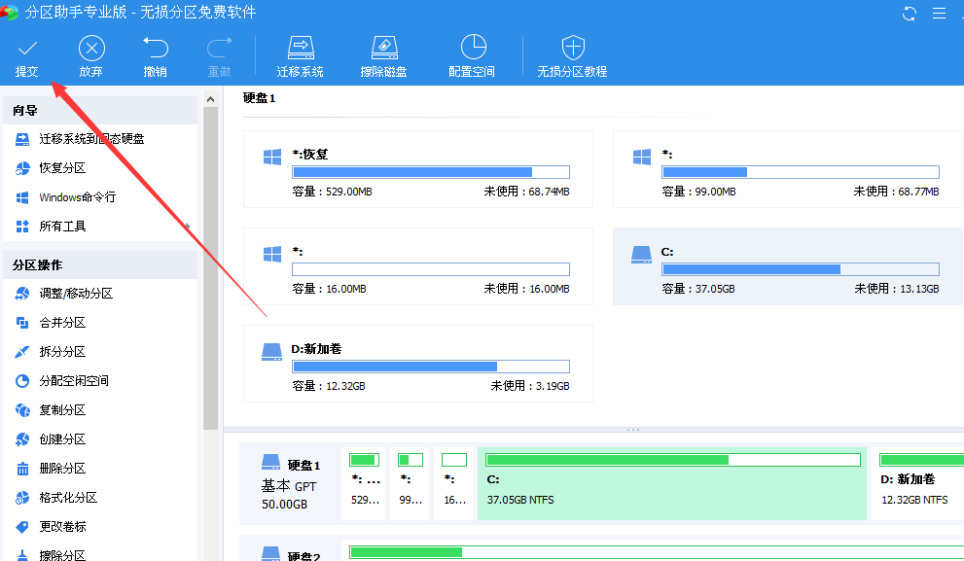Click the sidebar scroll-up arrow
This screenshot has width=964, height=561.
click(210, 99)
